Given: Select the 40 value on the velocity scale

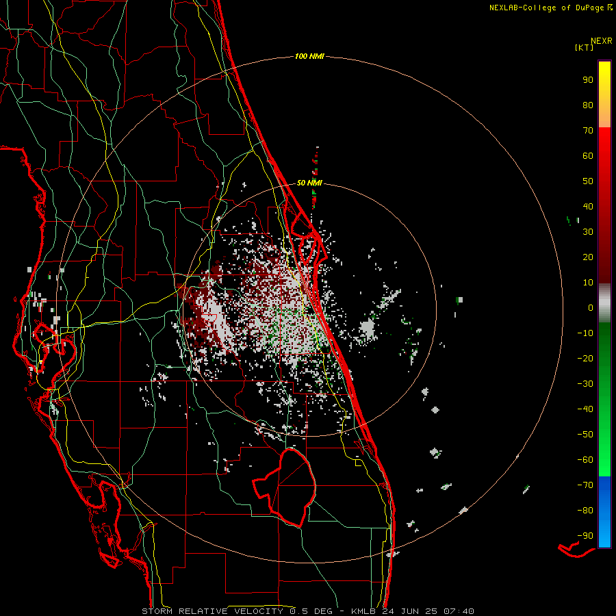Looking at the screenshot, I should click(588, 207).
